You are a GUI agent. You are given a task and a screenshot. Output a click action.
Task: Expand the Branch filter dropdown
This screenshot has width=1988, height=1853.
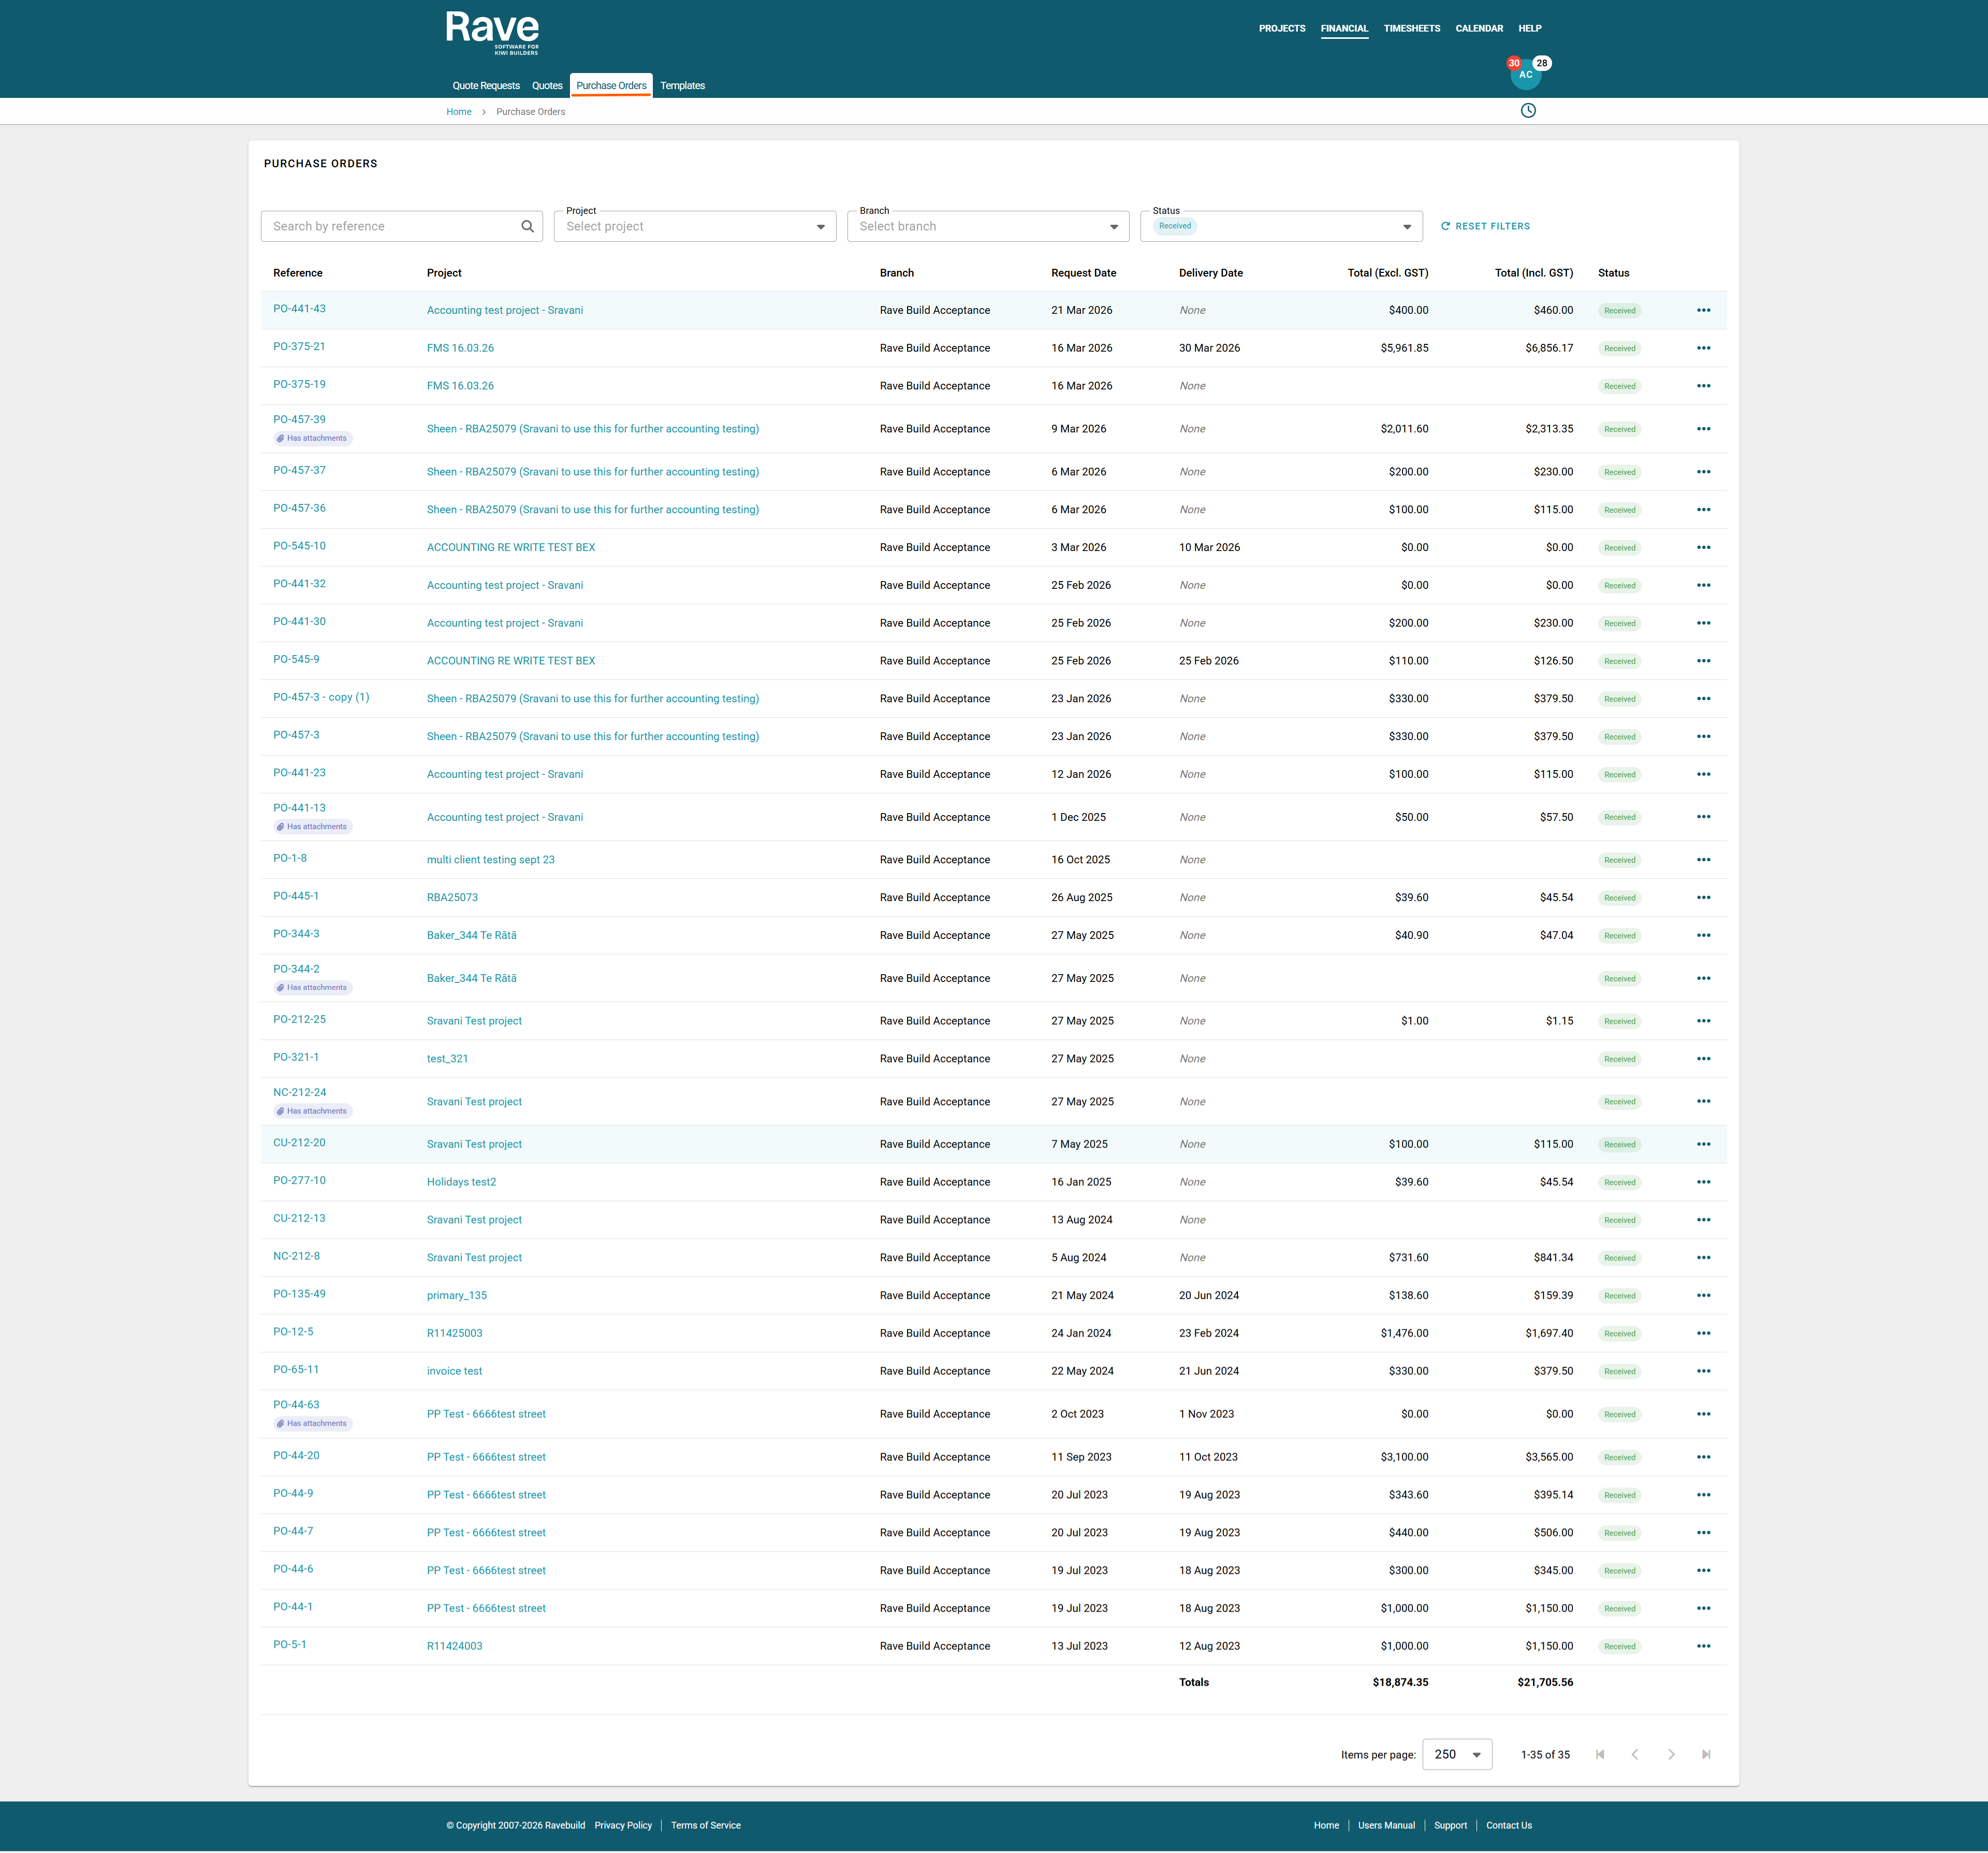tap(1113, 227)
